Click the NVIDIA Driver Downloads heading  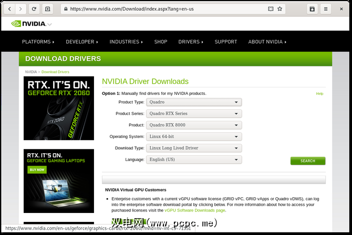145,81
